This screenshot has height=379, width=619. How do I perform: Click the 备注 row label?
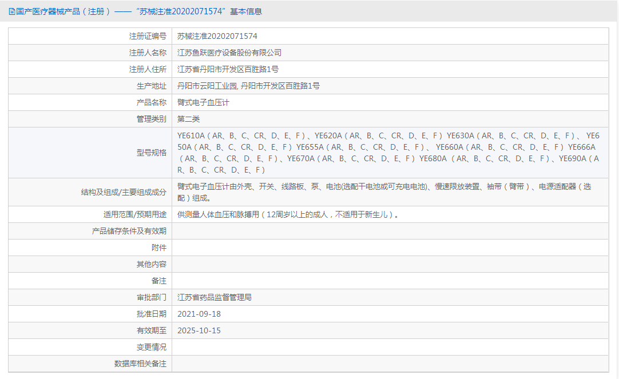159,281
